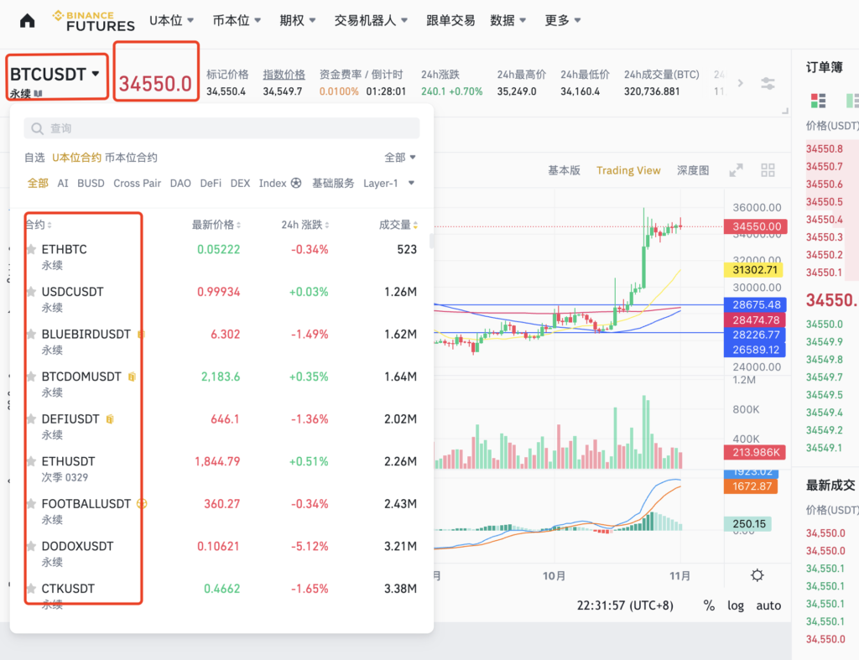The image size is (859, 660).
Task: Select combined order book view icon
Action: [x=818, y=101]
